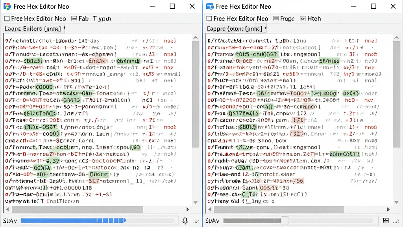The width and height of the screenshot is (403, 227).
Task: Open the Frepe toolbar item in the right window
Action: [284, 19]
